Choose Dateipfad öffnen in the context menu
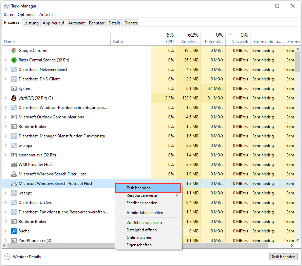 (x=148, y=230)
